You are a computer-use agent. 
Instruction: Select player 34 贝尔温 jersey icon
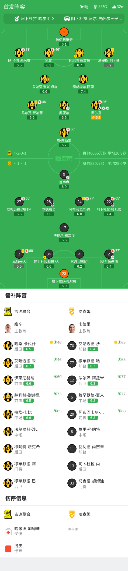[96, 105]
